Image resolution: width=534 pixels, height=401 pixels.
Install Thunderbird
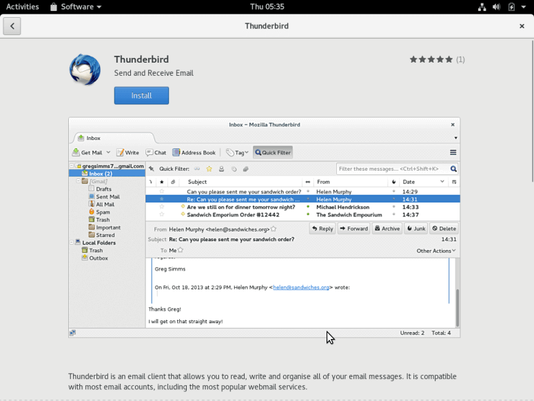coord(141,96)
